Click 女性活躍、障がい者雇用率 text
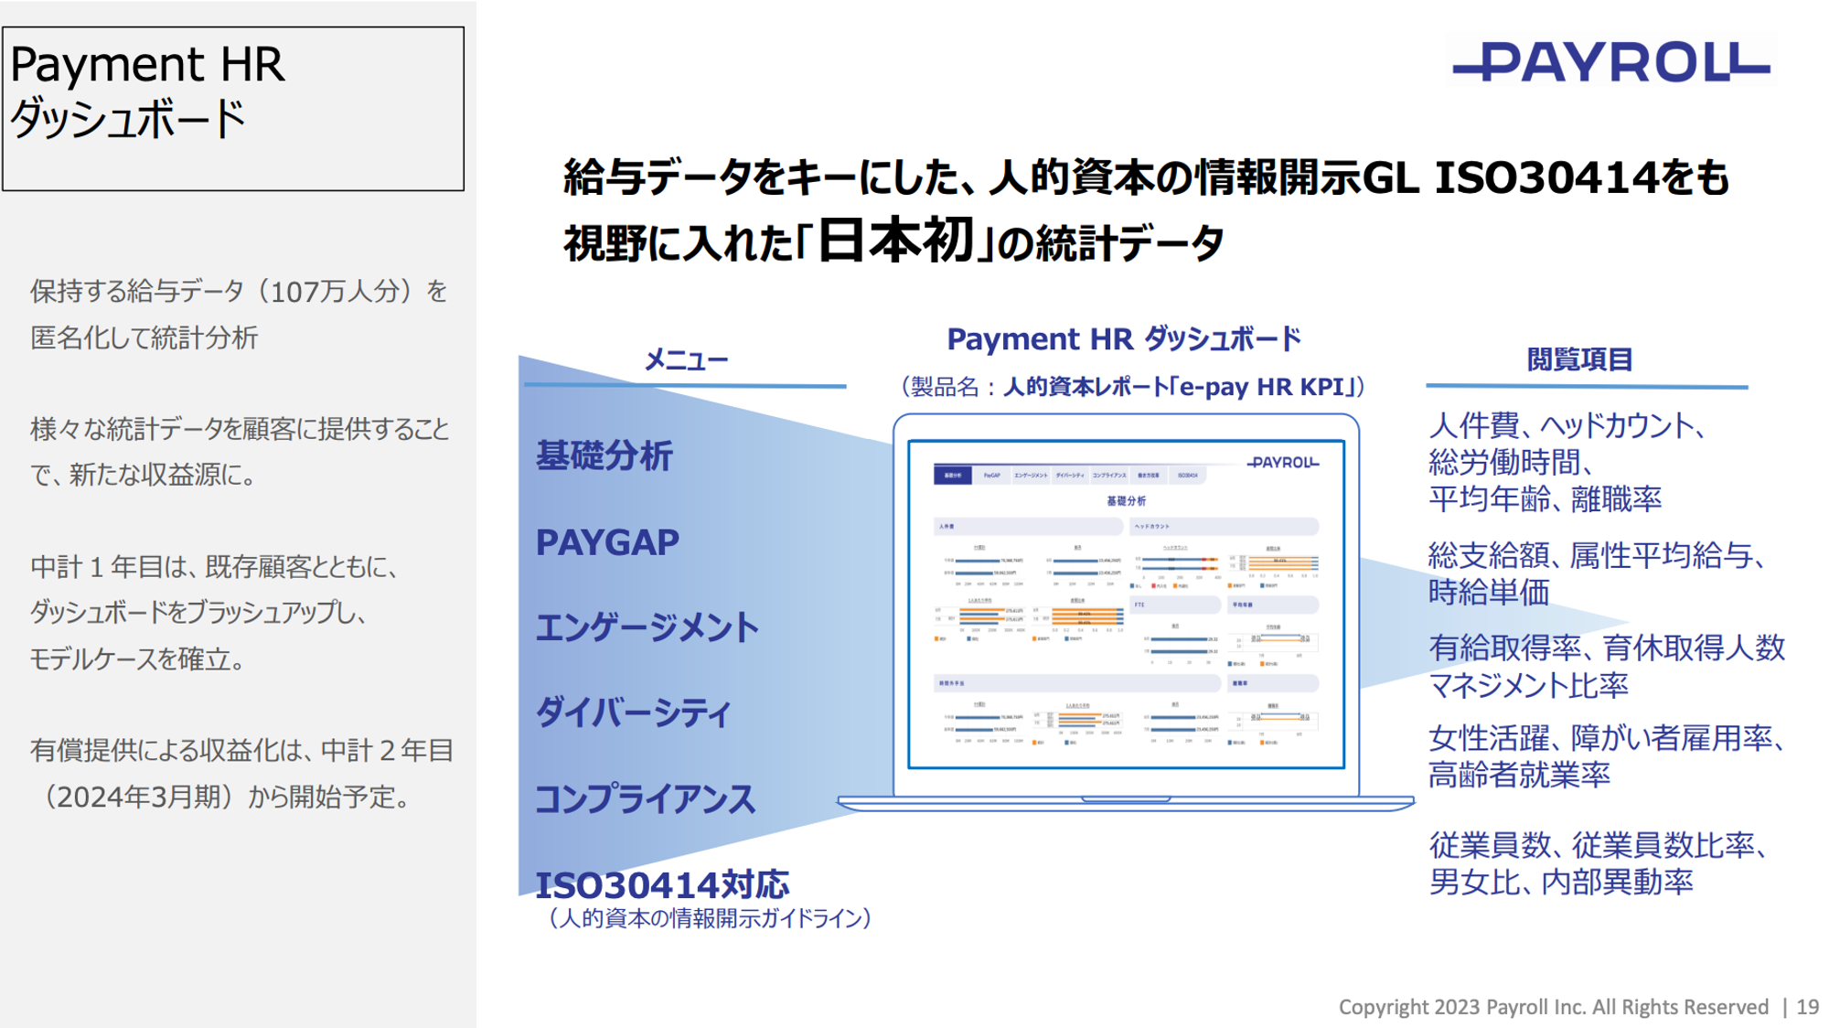1829x1028 pixels. click(1607, 738)
